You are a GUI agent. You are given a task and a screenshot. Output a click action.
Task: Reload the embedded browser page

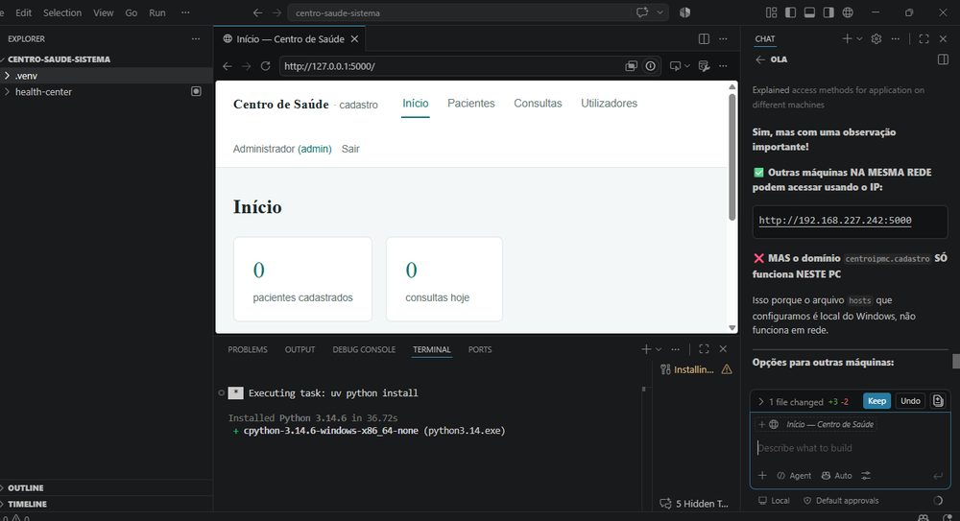(265, 66)
